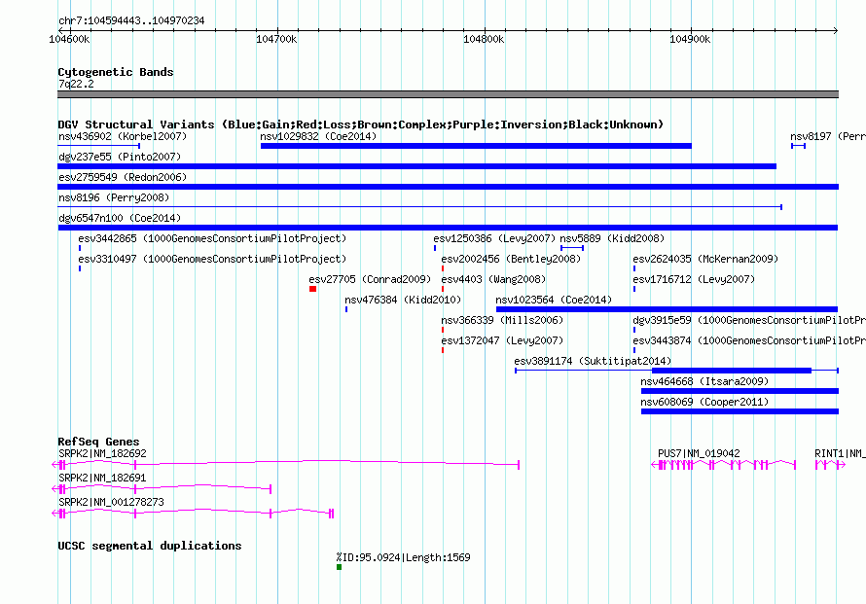This screenshot has width=866, height=604.
Task: Select the nsv8196 (Perry2008) thin variant line
Action: [419, 207]
